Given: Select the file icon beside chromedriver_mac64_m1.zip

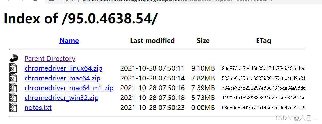Looking at the screenshot, I should point(13,88).
